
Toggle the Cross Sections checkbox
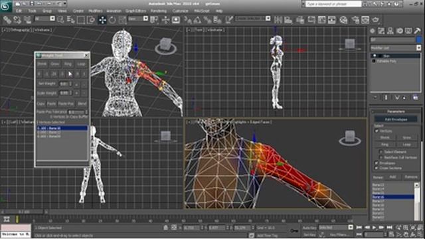tap(377, 168)
